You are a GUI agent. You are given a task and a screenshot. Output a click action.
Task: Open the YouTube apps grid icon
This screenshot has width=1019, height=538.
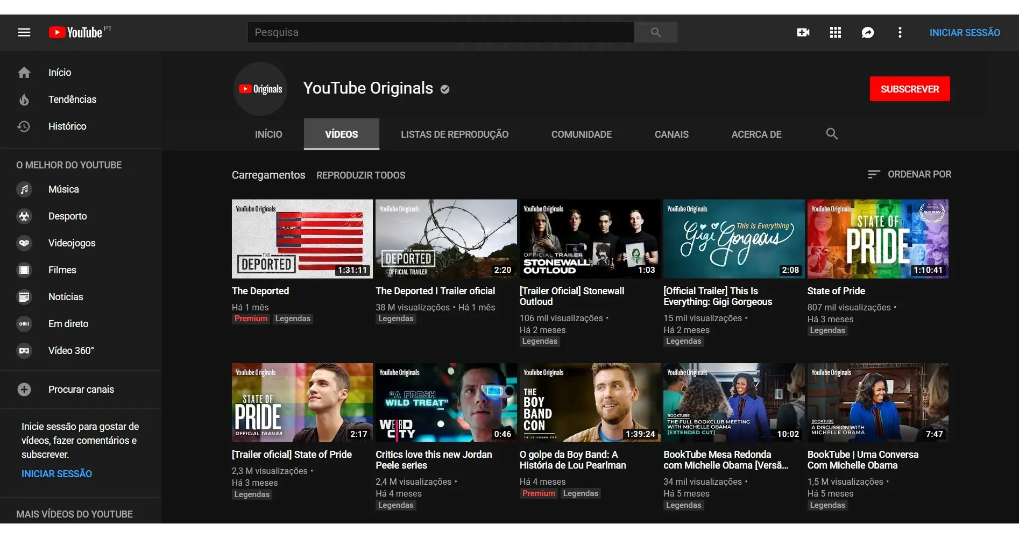[x=835, y=32]
